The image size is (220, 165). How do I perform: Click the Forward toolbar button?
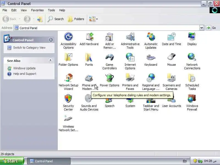[x=27, y=19]
